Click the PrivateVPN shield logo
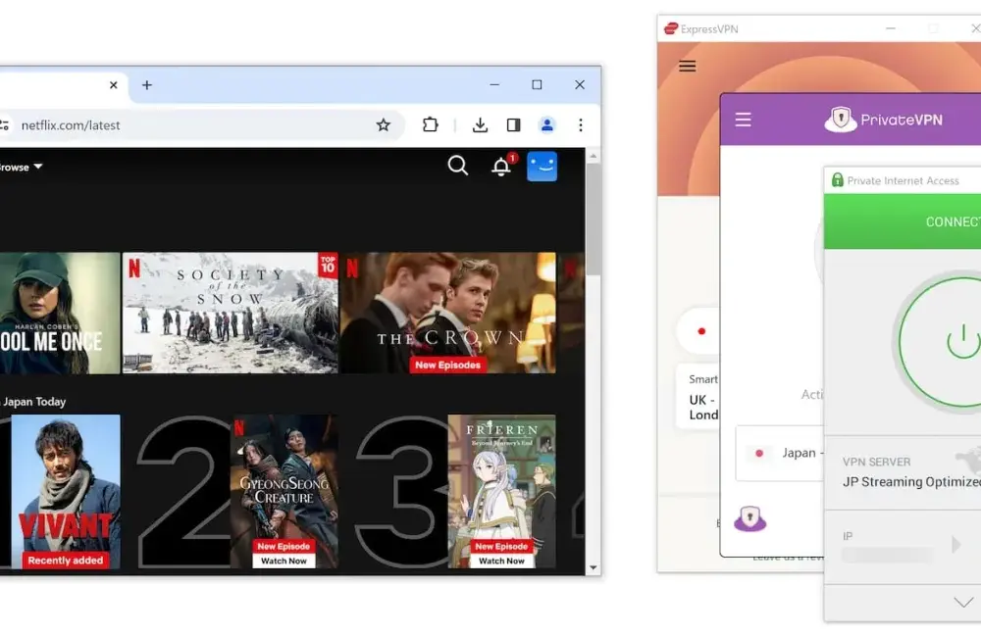 (841, 119)
